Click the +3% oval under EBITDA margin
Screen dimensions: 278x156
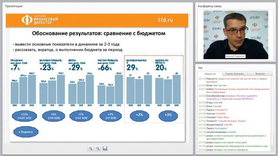click(168, 116)
